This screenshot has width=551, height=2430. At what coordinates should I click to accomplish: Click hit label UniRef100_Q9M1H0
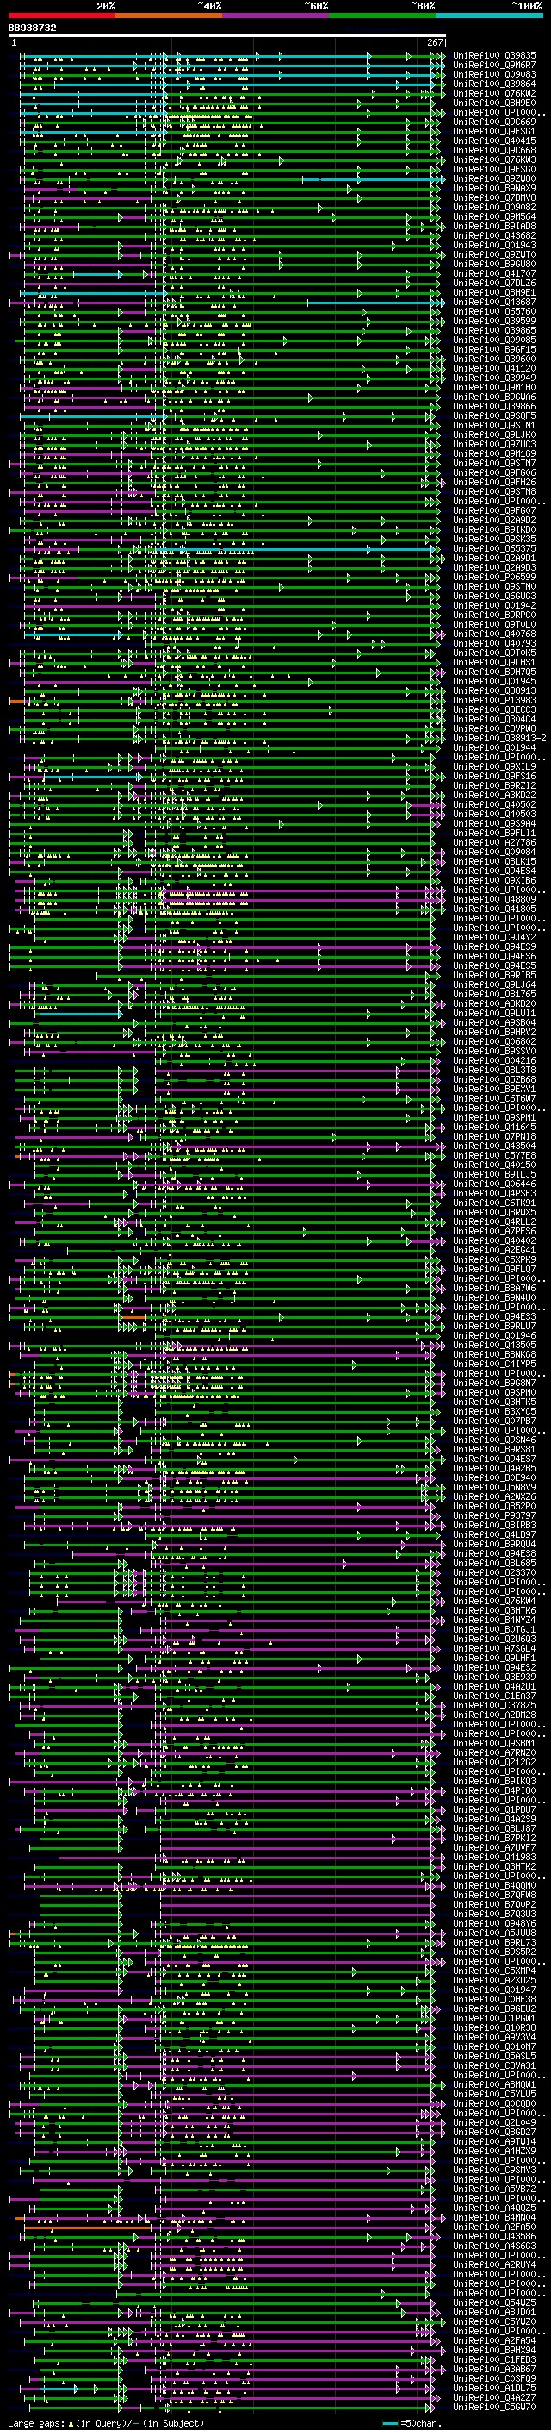coord(494,388)
